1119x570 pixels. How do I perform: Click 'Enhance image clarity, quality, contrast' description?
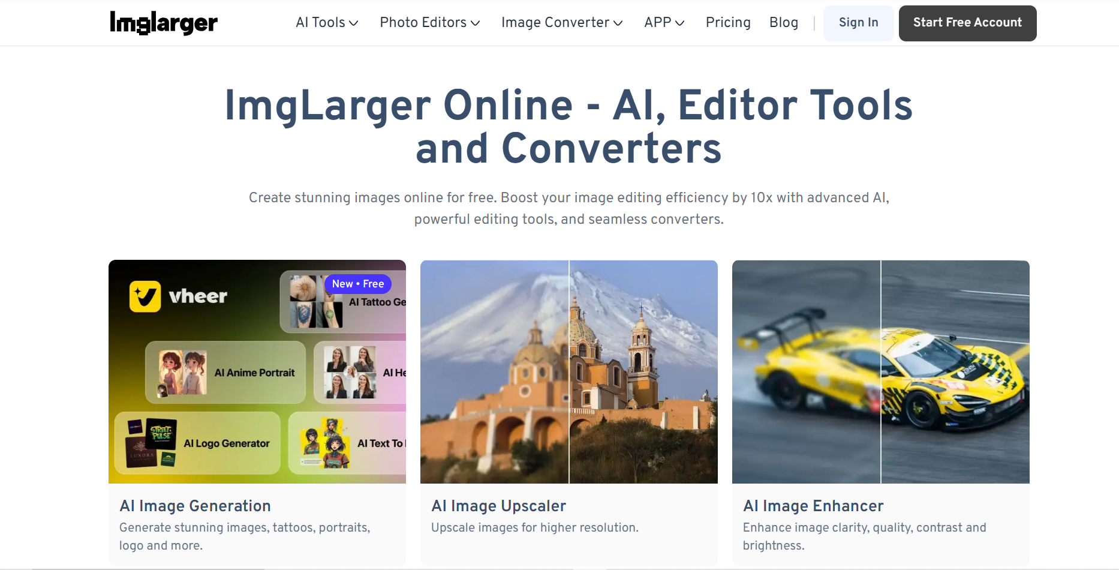865,536
